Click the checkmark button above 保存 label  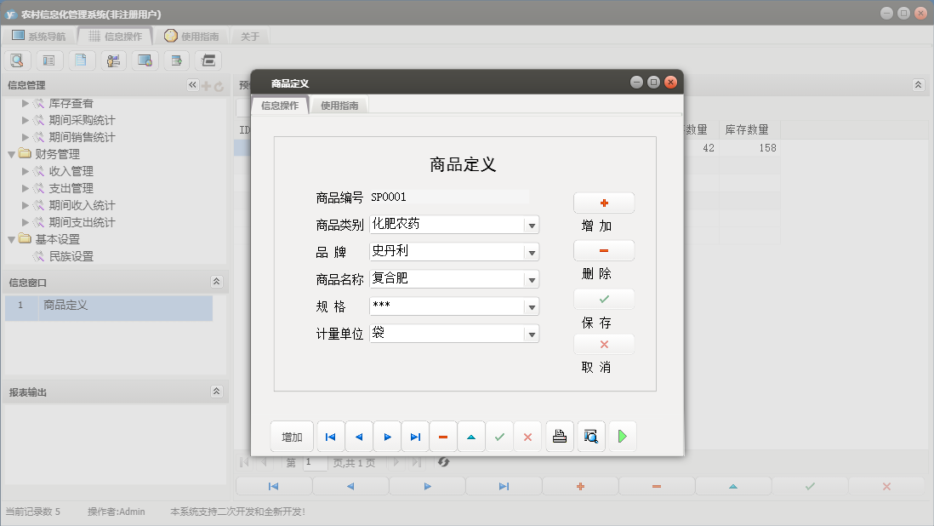(604, 300)
